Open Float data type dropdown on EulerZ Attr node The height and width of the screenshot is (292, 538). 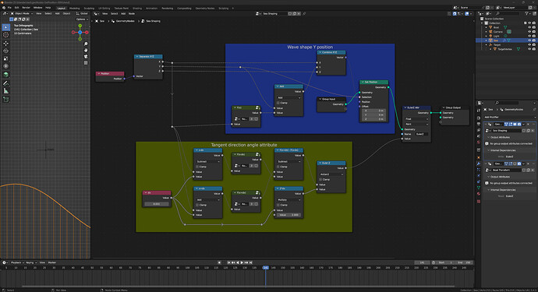click(416, 119)
